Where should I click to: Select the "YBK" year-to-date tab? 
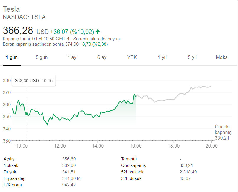[x=132, y=57]
